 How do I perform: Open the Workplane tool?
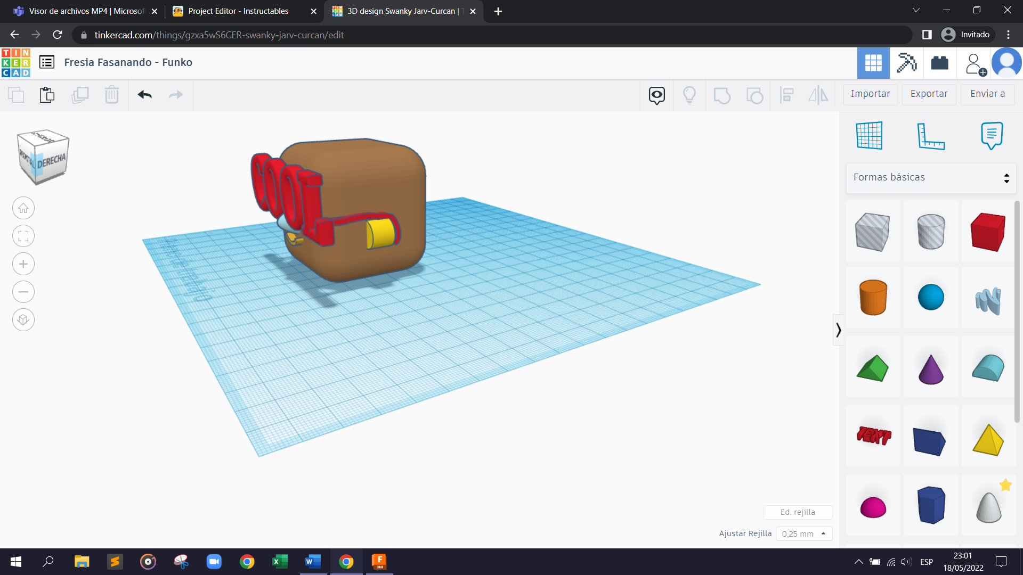(869, 135)
